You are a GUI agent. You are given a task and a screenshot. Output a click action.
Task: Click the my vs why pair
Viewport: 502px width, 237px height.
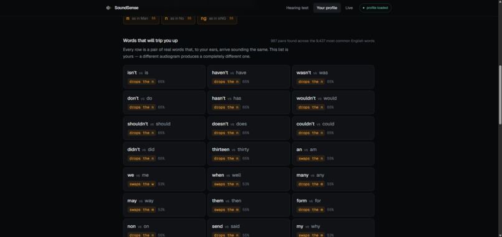coord(333,228)
